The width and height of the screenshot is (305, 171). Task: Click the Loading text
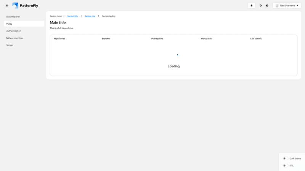(x=173, y=66)
